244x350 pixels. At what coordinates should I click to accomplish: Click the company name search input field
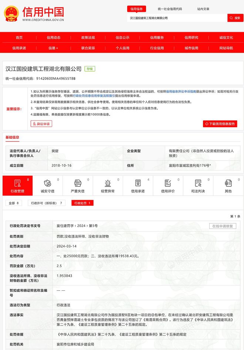[177, 18]
